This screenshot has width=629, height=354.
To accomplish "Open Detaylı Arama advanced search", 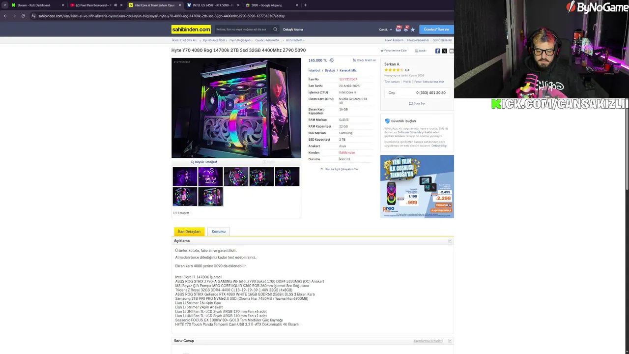I will [293, 29].
